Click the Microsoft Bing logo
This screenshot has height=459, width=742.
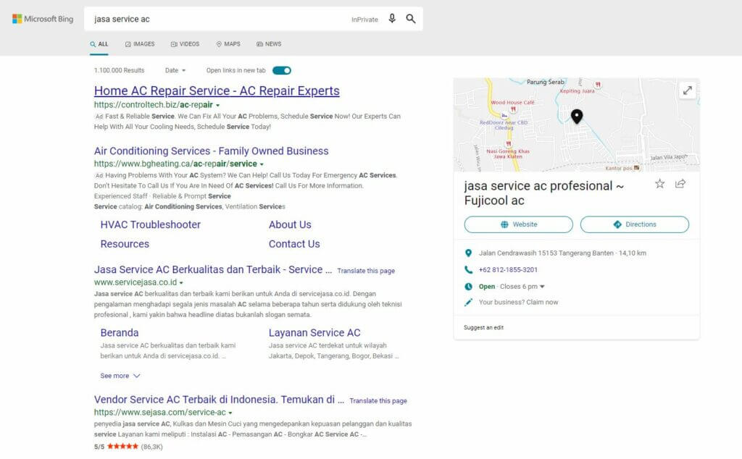click(x=43, y=19)
